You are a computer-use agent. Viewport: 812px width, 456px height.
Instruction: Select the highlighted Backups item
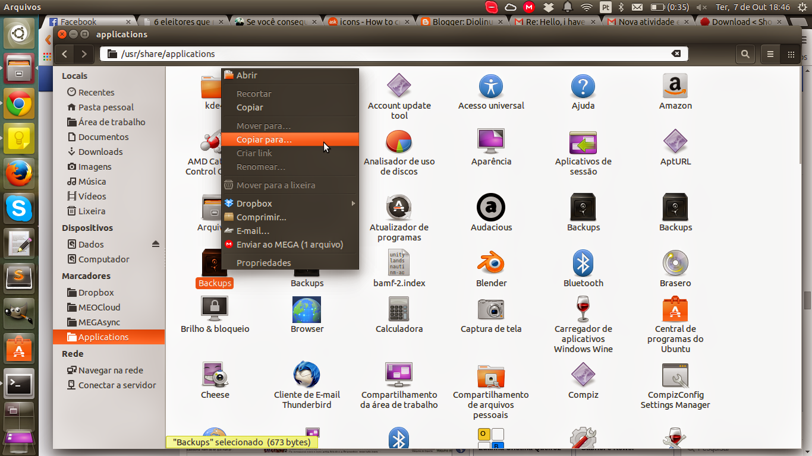[215, 269]
